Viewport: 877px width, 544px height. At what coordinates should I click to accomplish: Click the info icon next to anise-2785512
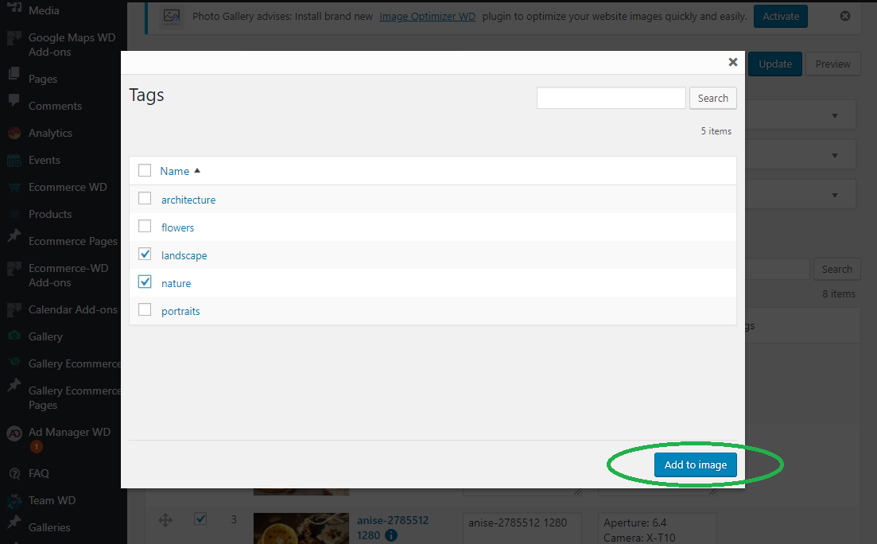click(x=391, y=535)
